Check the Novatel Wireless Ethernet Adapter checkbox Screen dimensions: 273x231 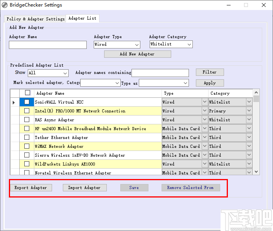[27, 172]
